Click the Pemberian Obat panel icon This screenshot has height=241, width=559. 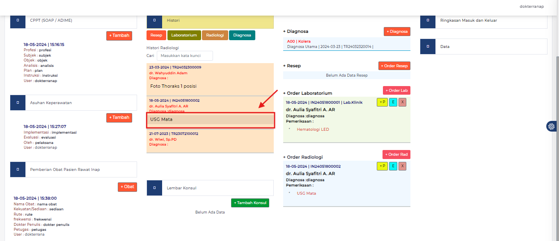18,169
